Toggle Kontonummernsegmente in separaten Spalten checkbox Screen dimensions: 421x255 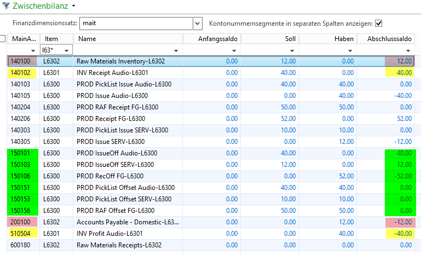pos(378,24)
